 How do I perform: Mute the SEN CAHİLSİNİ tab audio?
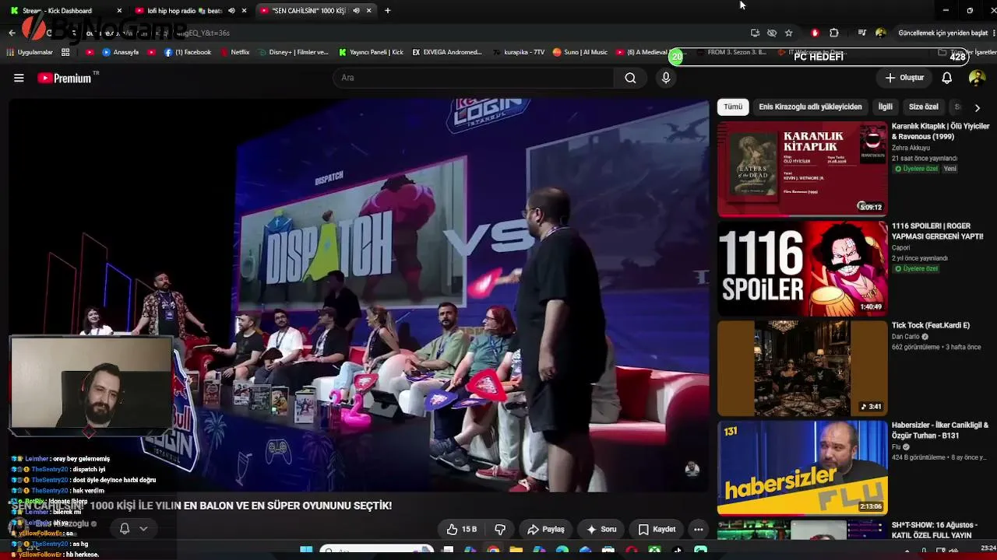pyautogui.click(x=356, y=10)
